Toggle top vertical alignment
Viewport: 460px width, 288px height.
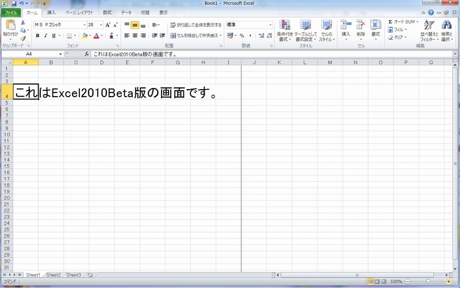click(126, 25)
